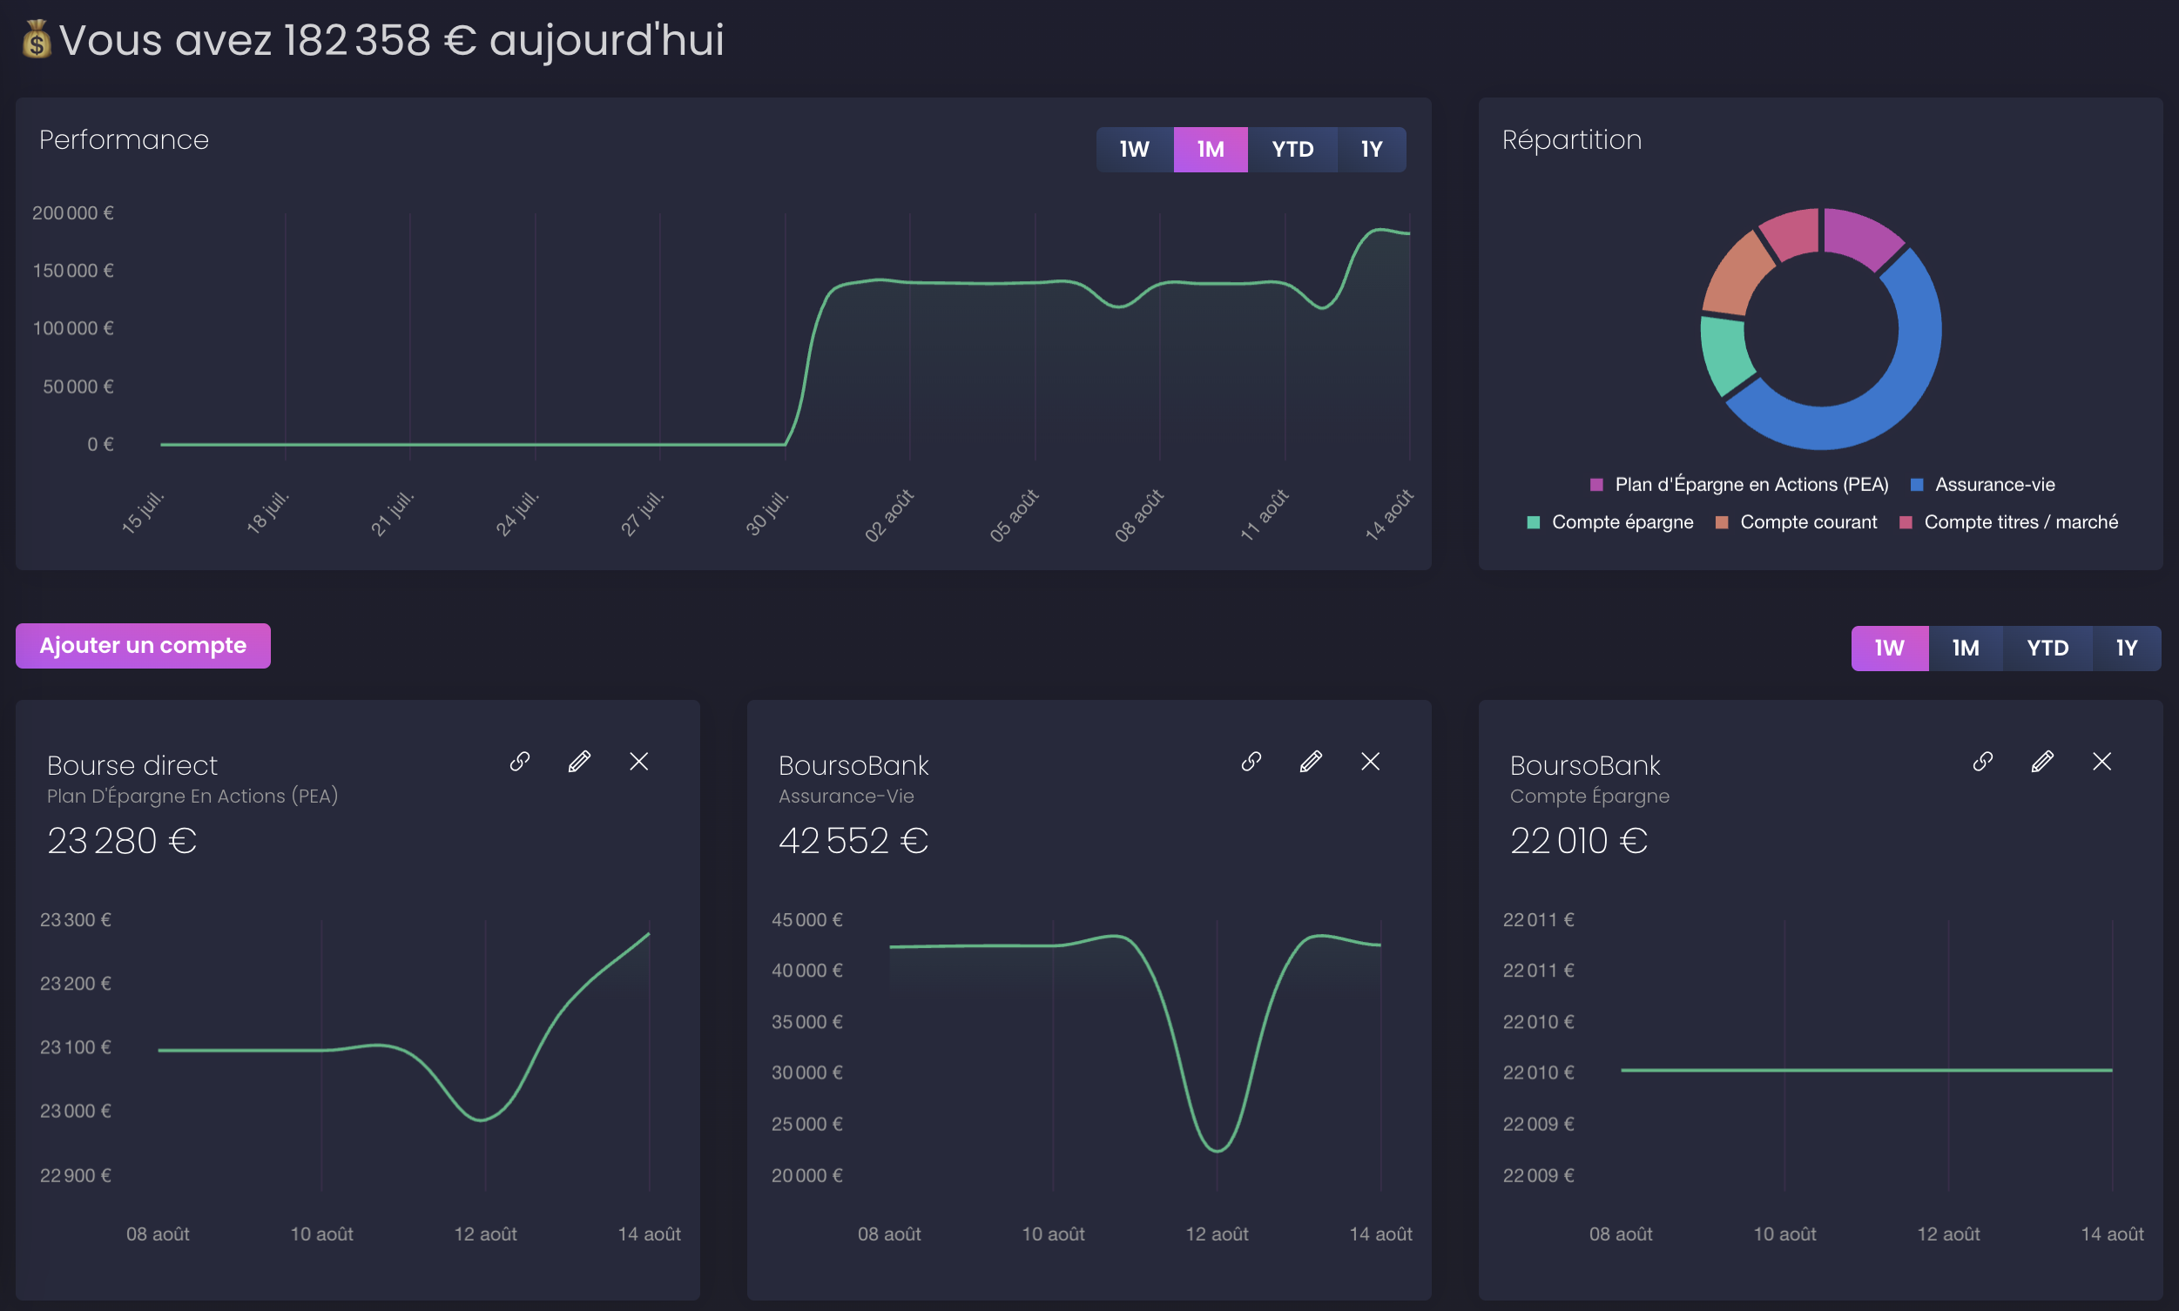Viewport: 2179px width, 1311px height.
Task: Click link icon on BoursoBank Assurance-Vie card
Action: pyautogui.click(x=1251, y=762)
